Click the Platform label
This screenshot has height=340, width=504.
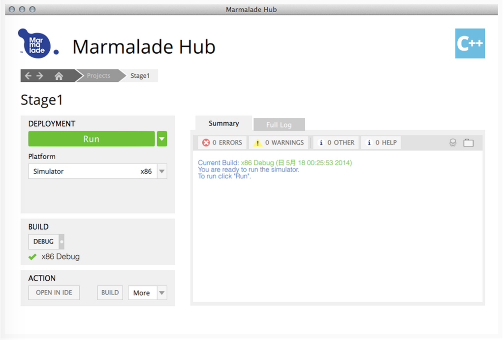(42, 156)
